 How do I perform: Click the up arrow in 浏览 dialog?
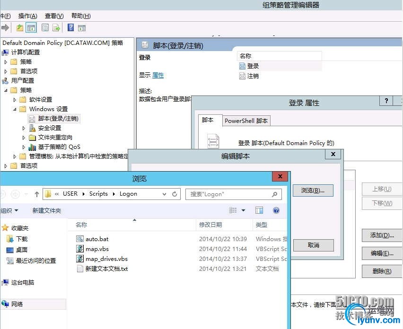[37, 194]
